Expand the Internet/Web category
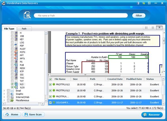 [4, 97]
